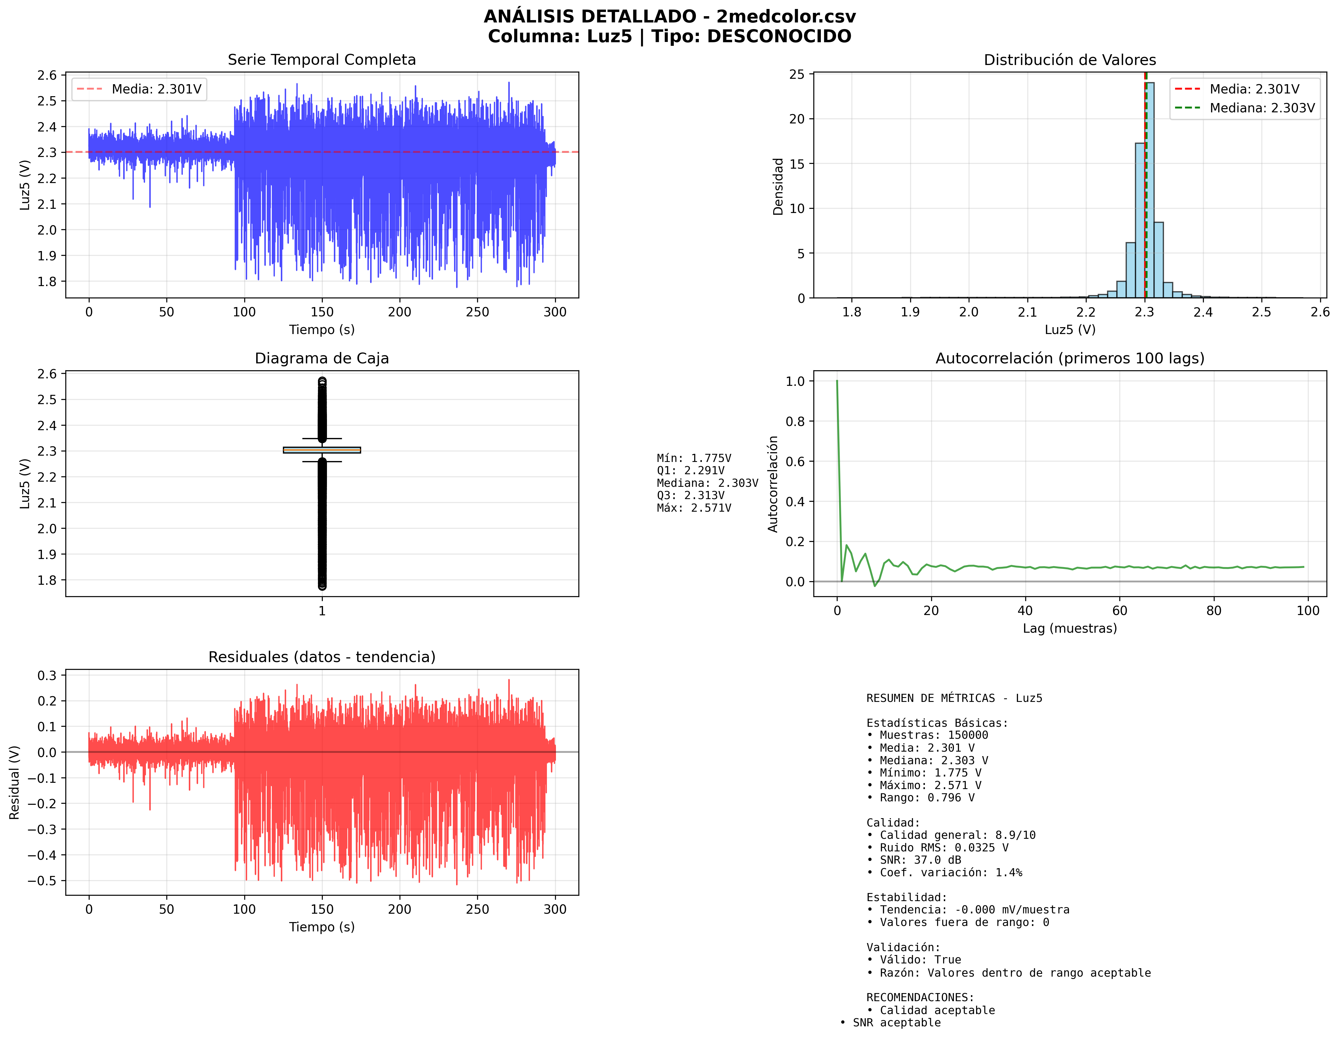
Task: Click the 'Tiempo (s)' label under residuals plot
Action: coord(322,927)
